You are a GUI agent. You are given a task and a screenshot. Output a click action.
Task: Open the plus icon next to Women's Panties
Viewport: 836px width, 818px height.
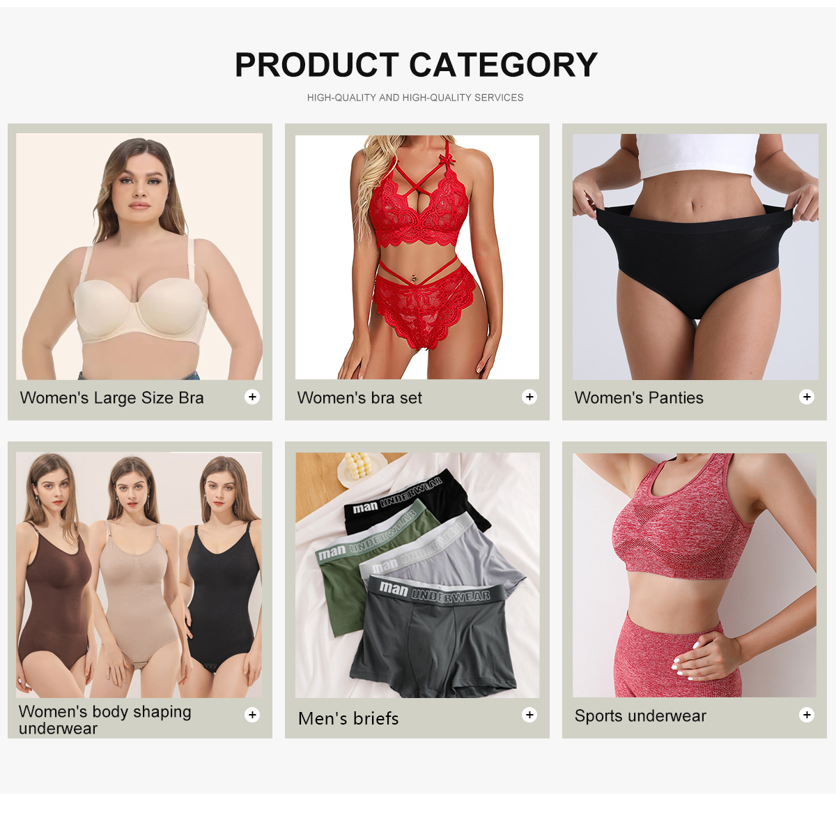tap(807, 397)
